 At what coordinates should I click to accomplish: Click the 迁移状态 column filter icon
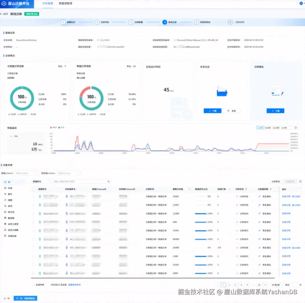(246, 189)
